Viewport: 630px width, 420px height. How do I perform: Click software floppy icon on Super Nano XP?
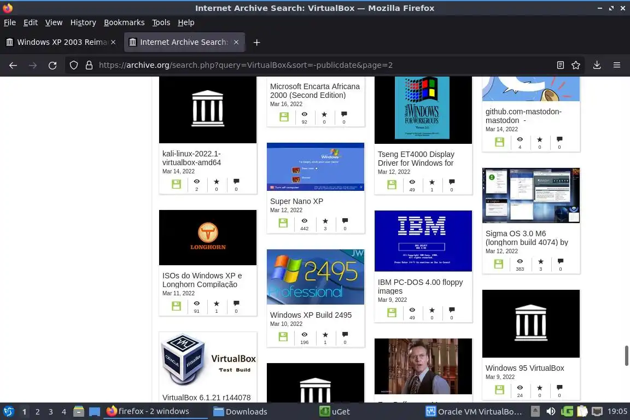[x=283, y=223]
